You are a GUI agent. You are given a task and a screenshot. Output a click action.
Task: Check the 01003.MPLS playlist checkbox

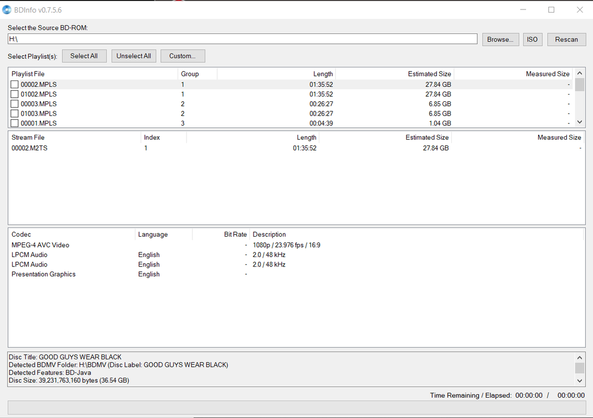(14, 113)
